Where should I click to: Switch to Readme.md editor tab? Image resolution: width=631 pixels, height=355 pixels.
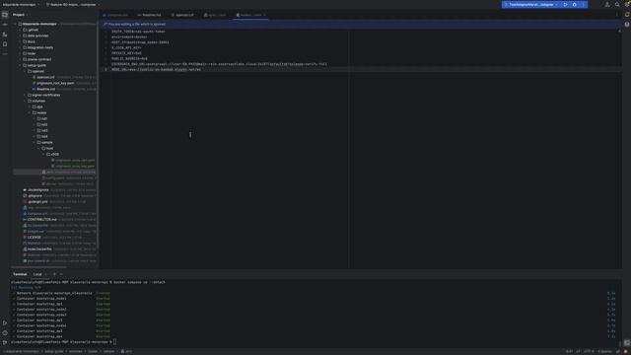(x=149, y=15)
